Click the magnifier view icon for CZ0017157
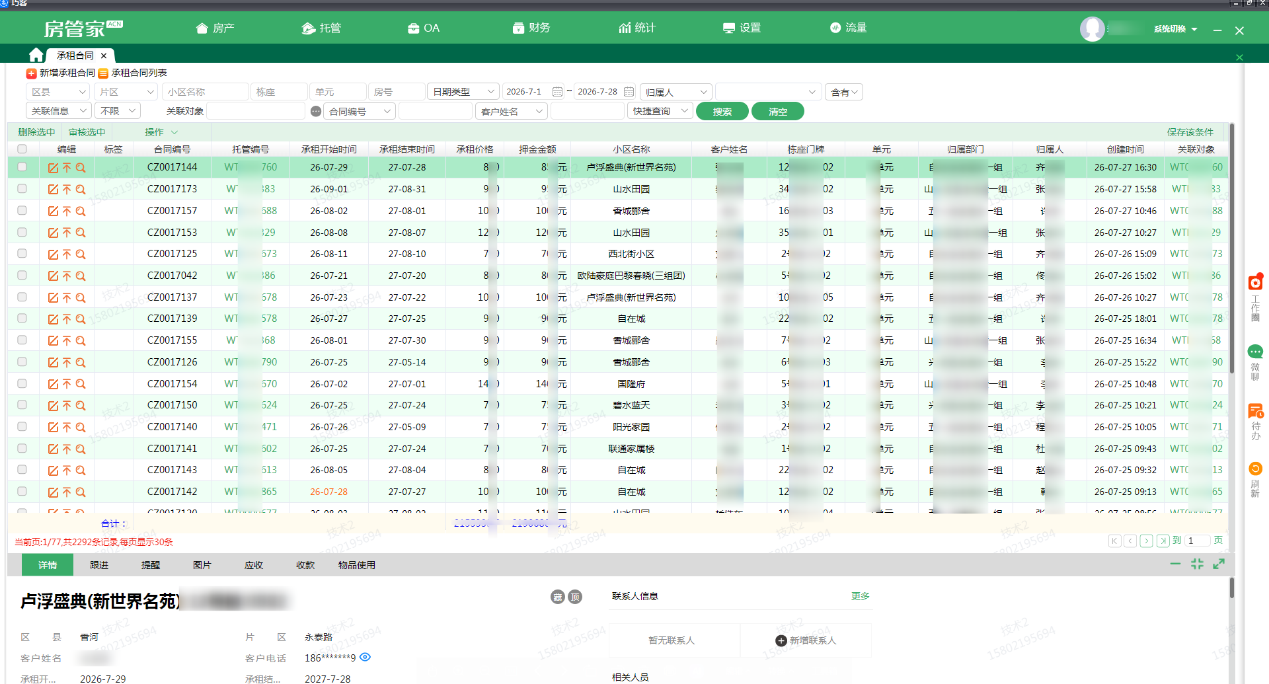The image size is (1269, 684). [x=81, y=211]
